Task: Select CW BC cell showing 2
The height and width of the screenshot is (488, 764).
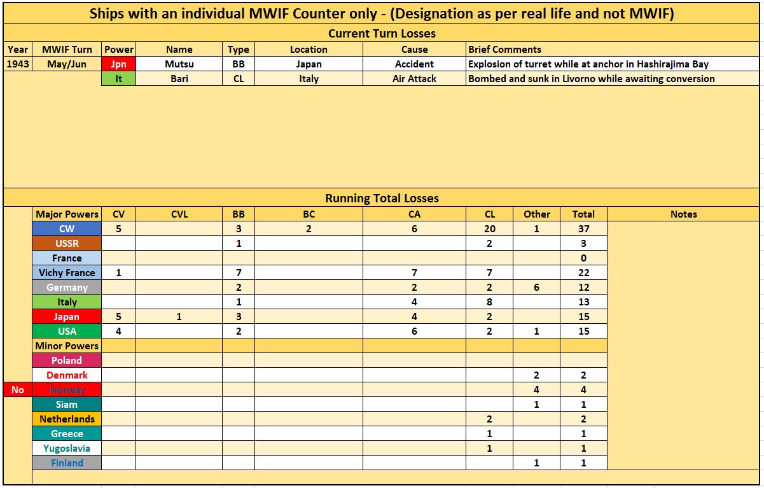Action: pyautogui.click(x=309, y=229)
